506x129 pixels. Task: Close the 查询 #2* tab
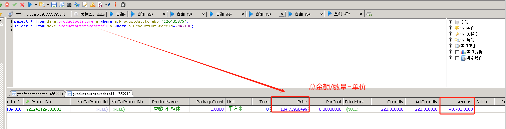(164, 15)
